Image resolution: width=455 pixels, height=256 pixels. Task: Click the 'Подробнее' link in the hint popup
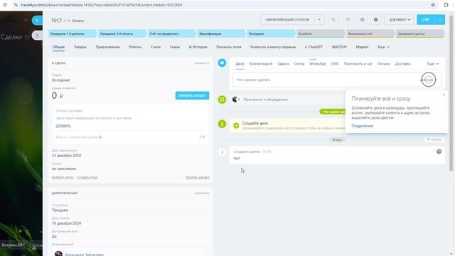tap(362, 126)
